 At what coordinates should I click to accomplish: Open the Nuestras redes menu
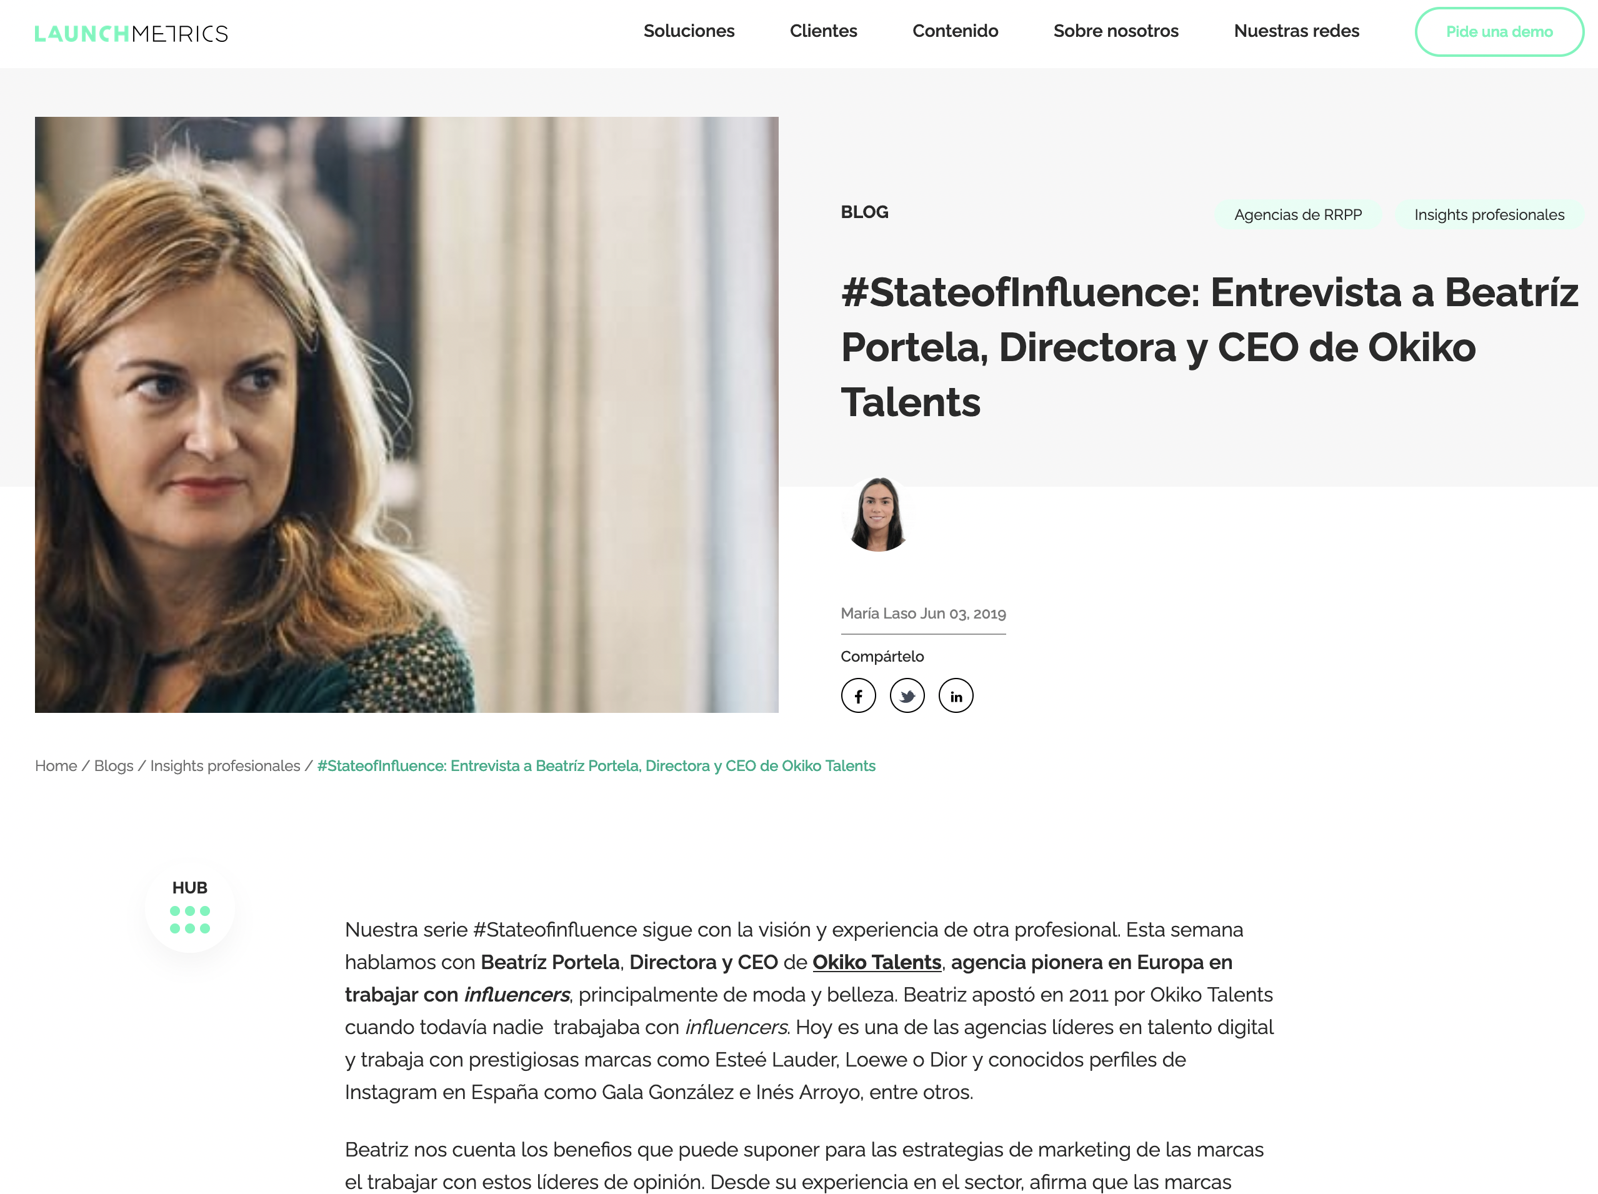1296,31
